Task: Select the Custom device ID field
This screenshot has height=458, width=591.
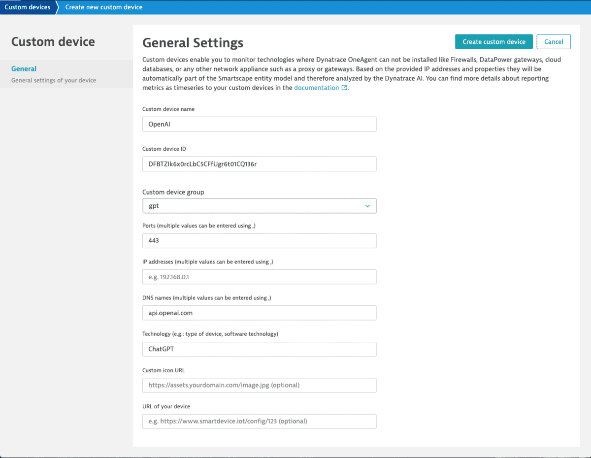Action: [260, 164]
